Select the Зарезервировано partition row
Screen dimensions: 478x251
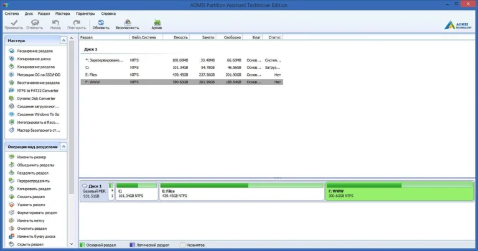(182, 60)
